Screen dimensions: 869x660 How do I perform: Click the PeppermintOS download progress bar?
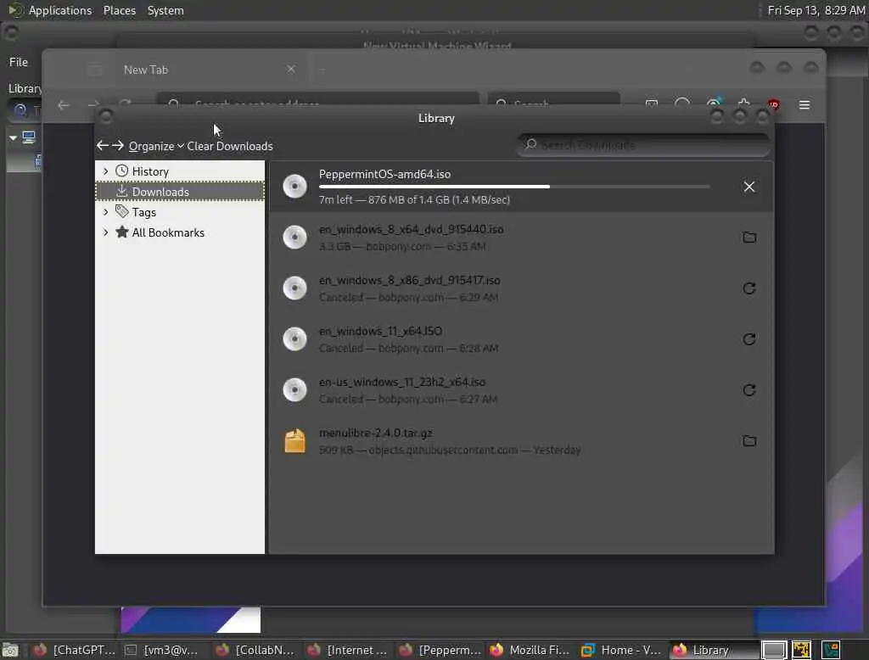click(x=514, y=187)
